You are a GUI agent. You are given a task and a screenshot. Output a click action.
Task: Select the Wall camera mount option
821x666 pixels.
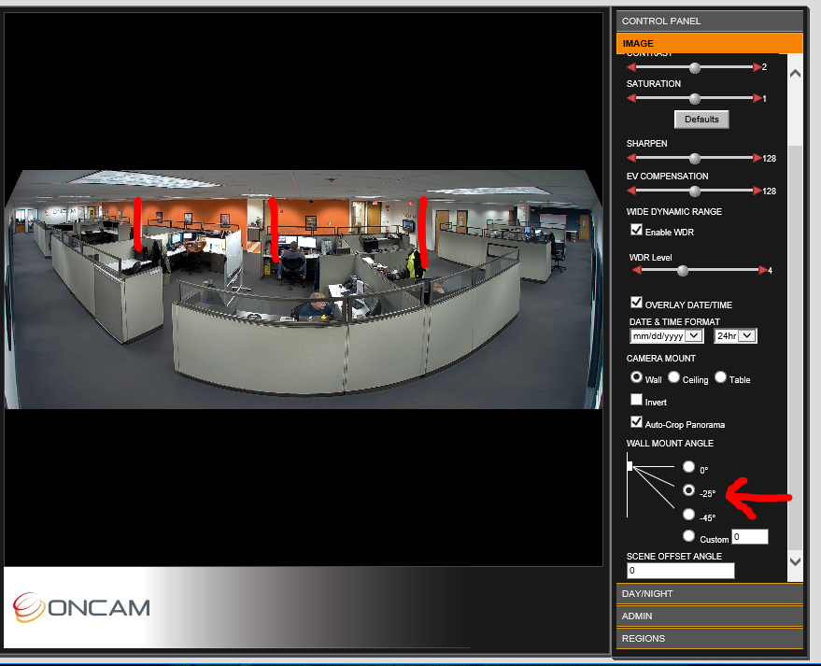coord(636,377)
